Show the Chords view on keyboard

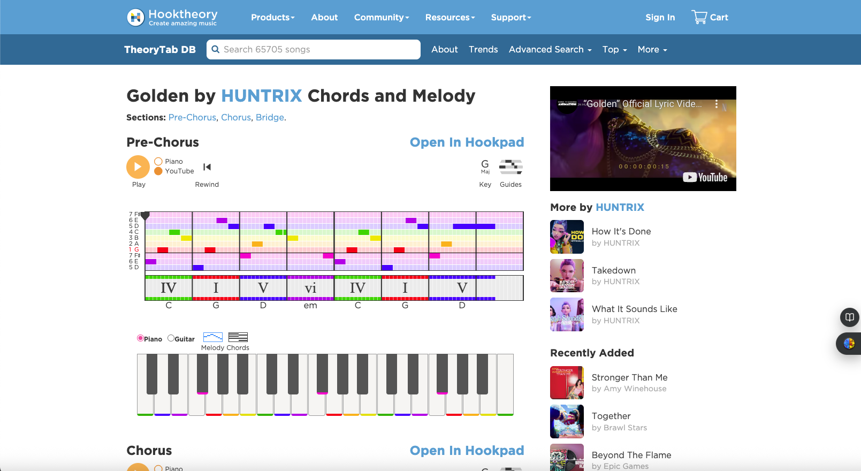(238, 337)
